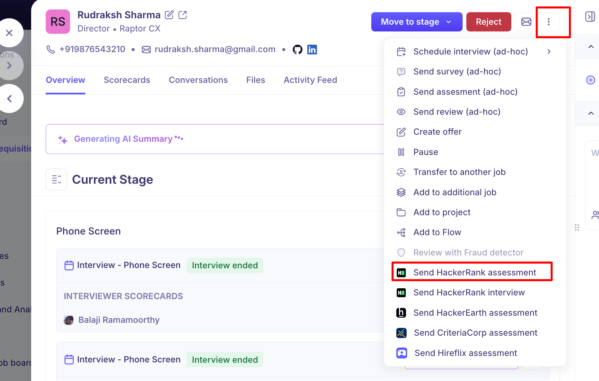This screenshot has width=599, height=381.
Task: Choose Transfer to another job
Action: click(475, 172)
